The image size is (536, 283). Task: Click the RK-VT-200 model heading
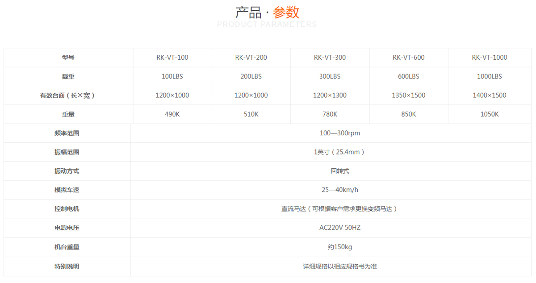click(251, 57)
